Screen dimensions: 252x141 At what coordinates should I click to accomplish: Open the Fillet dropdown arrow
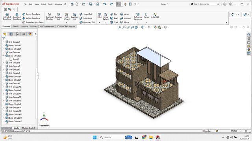[x=100, y=23]
